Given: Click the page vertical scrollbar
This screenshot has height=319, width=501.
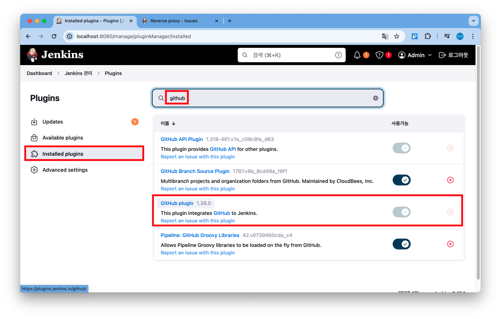Looking at the screenshot, I should 478,162.
